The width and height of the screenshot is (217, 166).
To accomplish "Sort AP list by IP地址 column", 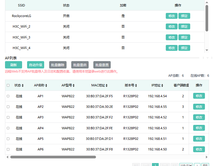I will coord(162,85).
